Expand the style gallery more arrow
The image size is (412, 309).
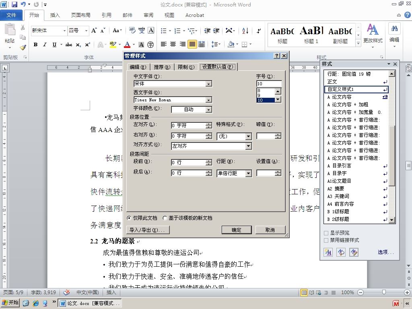point(358,43)
